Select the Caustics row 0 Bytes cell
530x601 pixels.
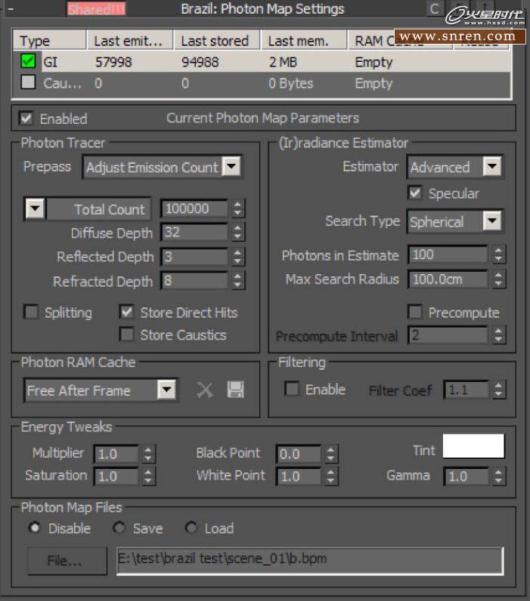click(x=291, y=83)
